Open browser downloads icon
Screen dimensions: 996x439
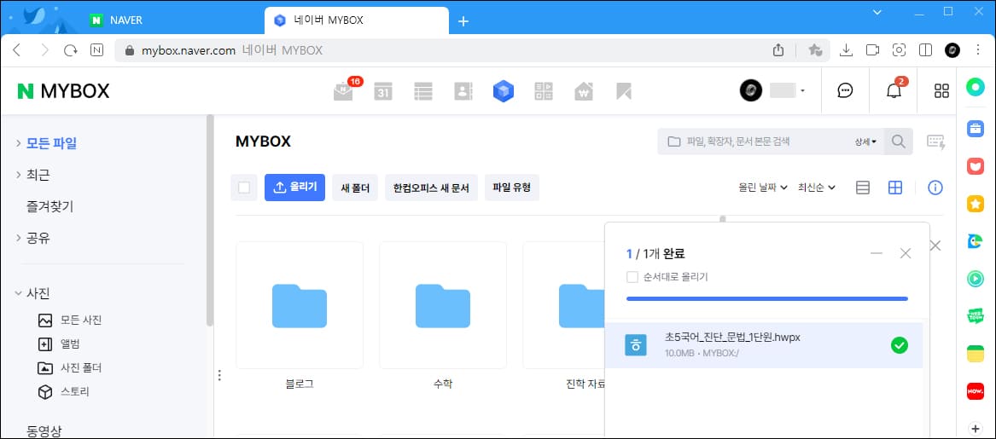(x=846, y=51)
